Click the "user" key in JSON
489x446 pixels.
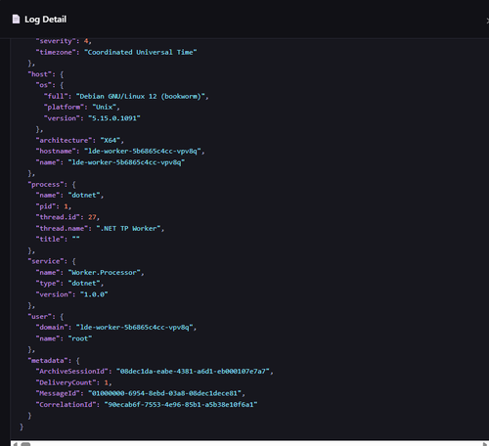pos(40,317)
